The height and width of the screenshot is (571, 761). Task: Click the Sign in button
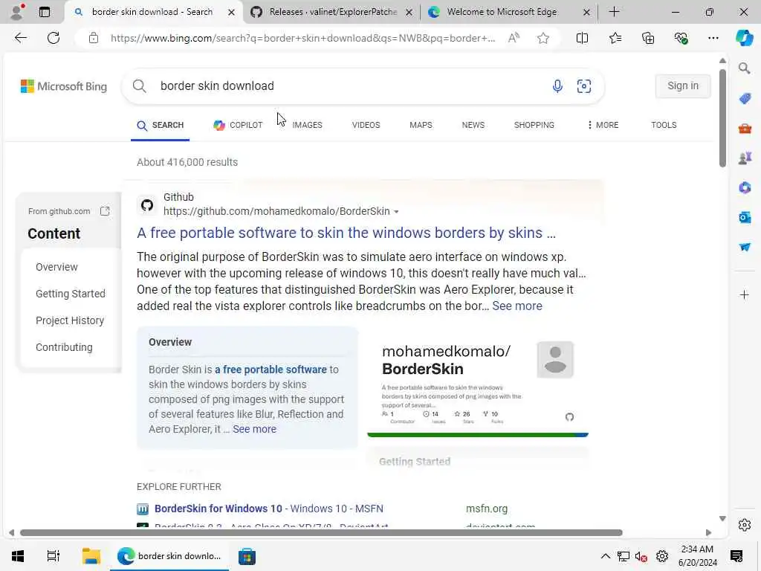(682, 86)
